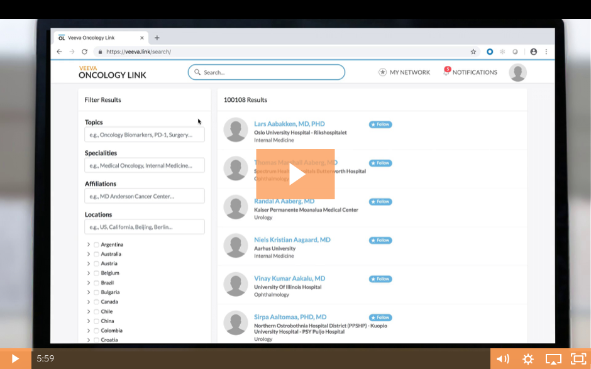The height and width of the screenshot is (369, 591).
Task: Expand the China location chevron
Action: click(x=89, y=321)
